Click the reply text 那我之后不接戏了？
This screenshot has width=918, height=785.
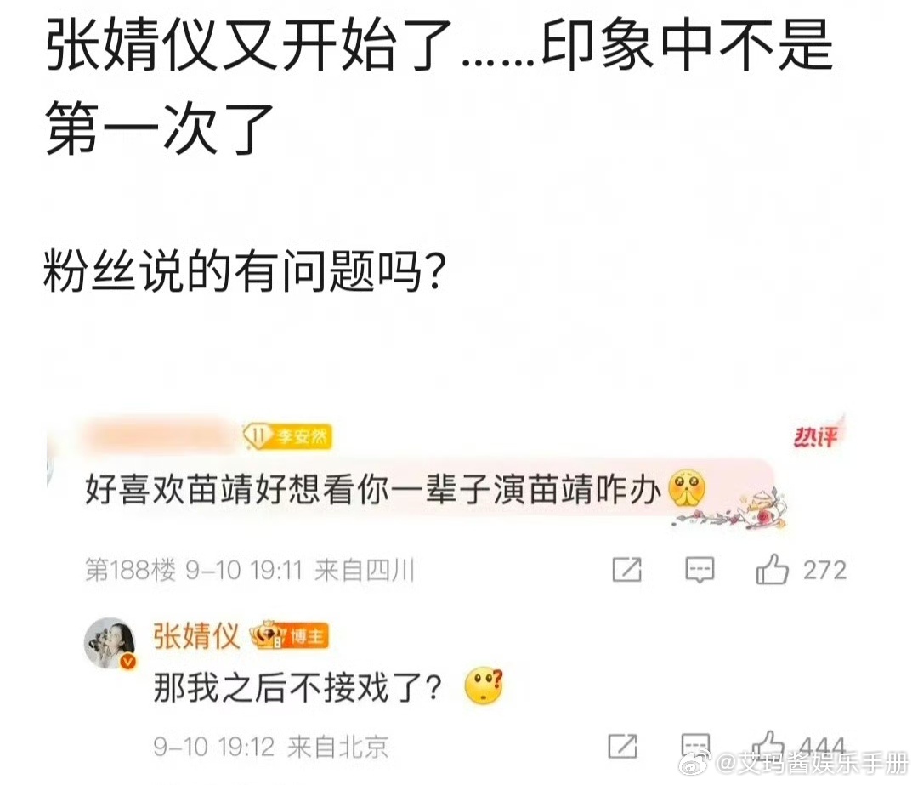[x=297, y=688]
